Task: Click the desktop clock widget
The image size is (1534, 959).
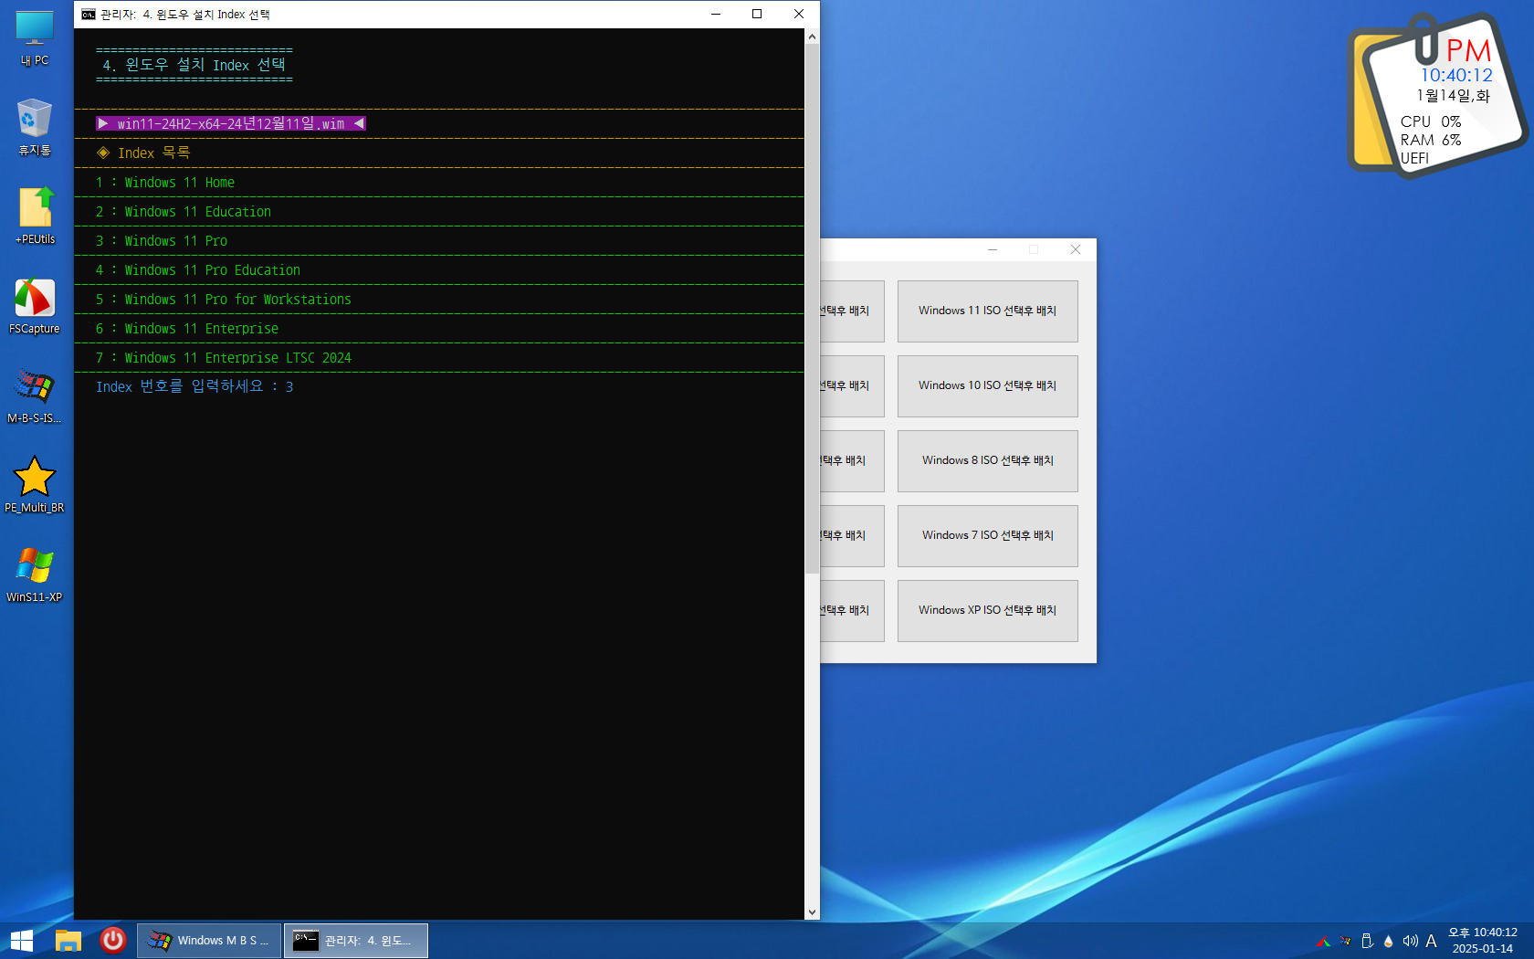Action: tap(1437, 94)
